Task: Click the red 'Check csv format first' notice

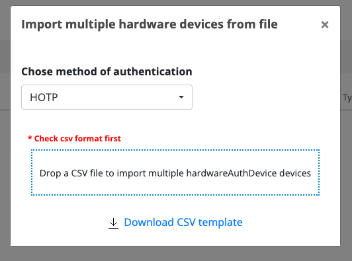Action: 74,139
